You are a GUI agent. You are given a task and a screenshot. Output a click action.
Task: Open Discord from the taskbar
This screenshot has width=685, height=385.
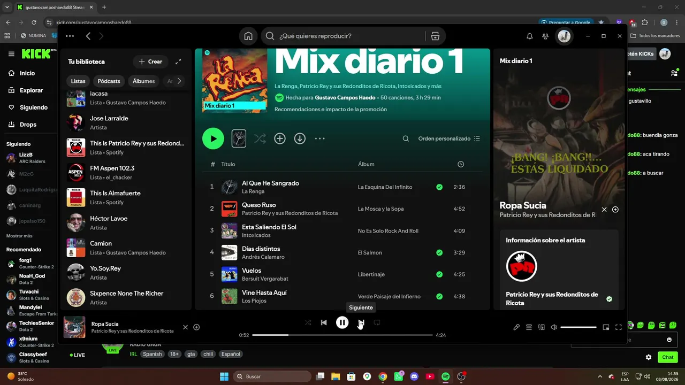pos(414,376)
